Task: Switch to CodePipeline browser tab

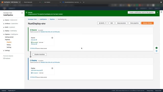Action: 10,2
